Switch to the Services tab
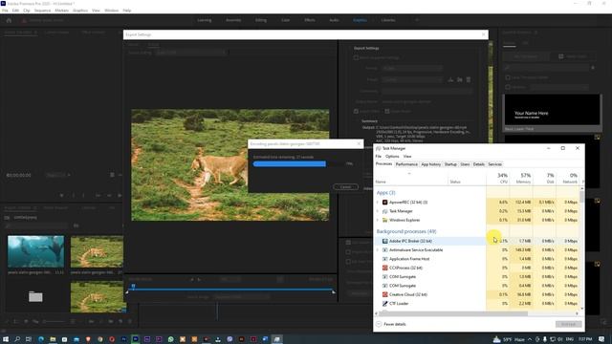The height and width of the screenshot is (344, 612). pyautogui.click(x=495, y=164)
